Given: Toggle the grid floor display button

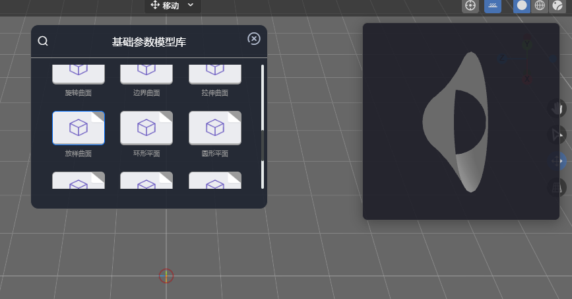Looking at the screenshot, I should pos(493,5).
